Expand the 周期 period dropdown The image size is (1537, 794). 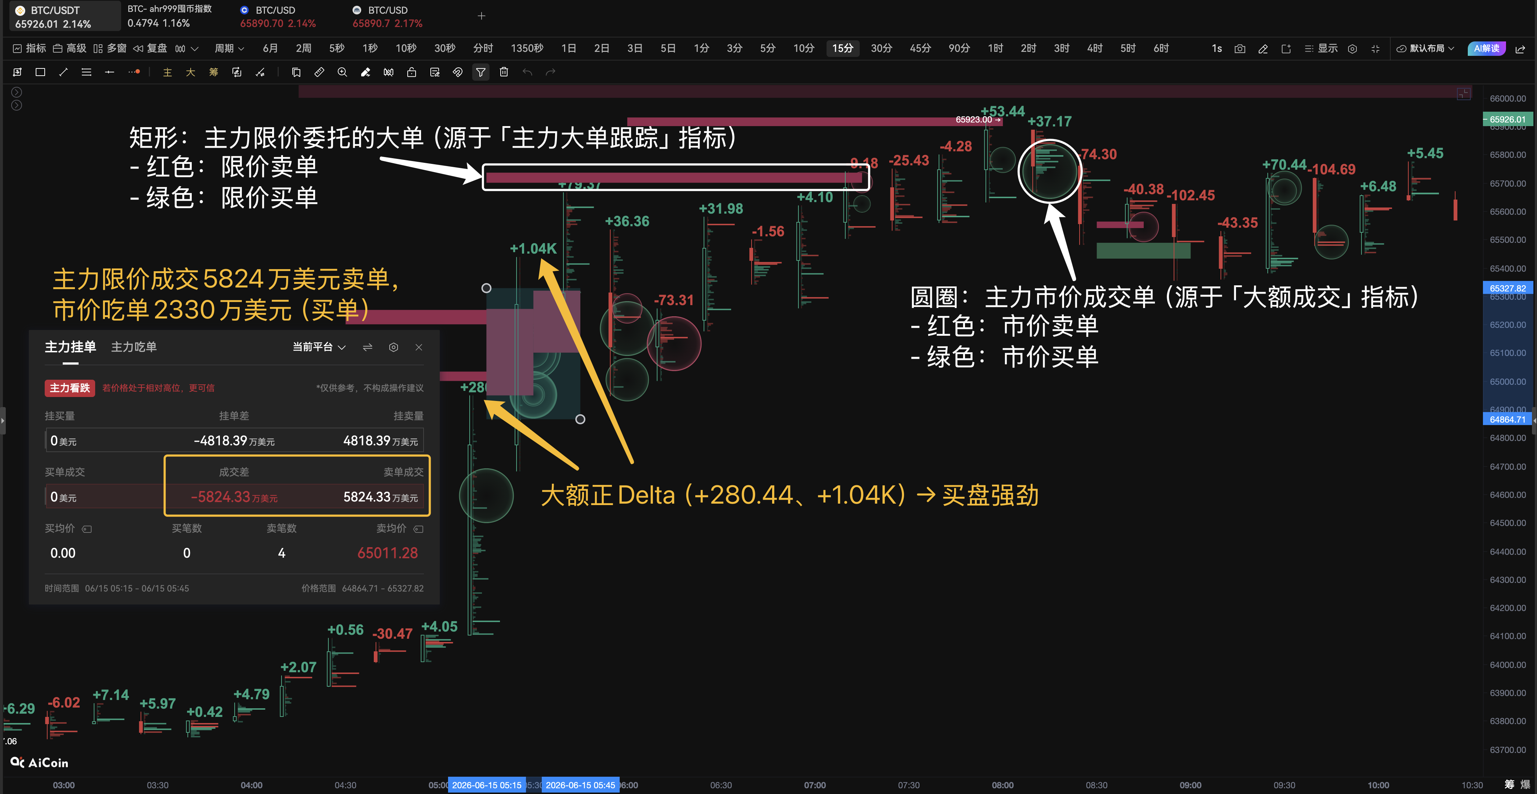click(229, 48)
